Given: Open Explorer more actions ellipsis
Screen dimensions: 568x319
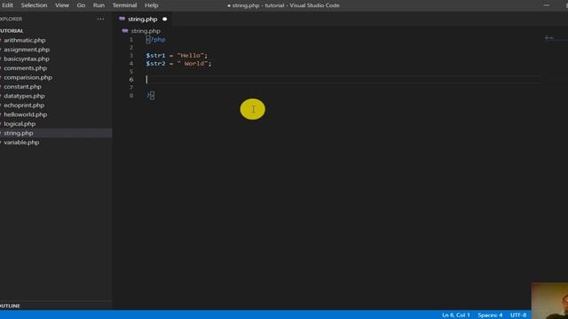Looking at the screenshot, I should pos(100,19).
